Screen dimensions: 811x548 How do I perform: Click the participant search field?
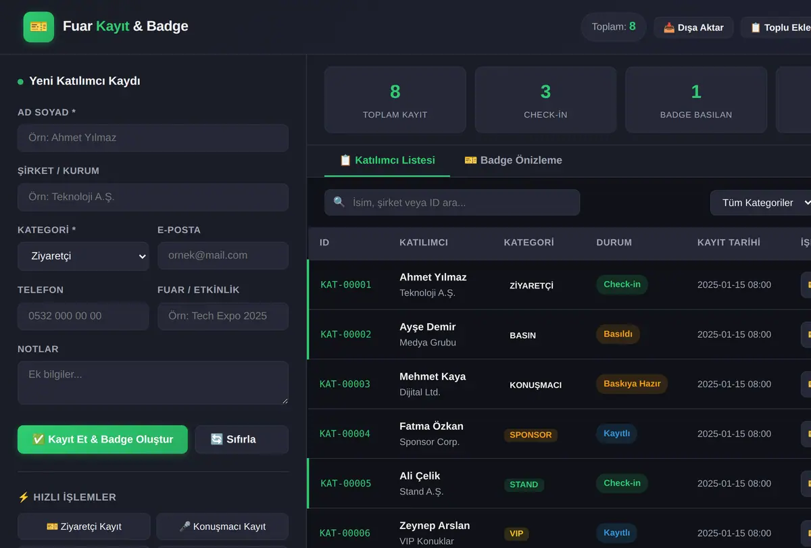click(x=452, y=203)
